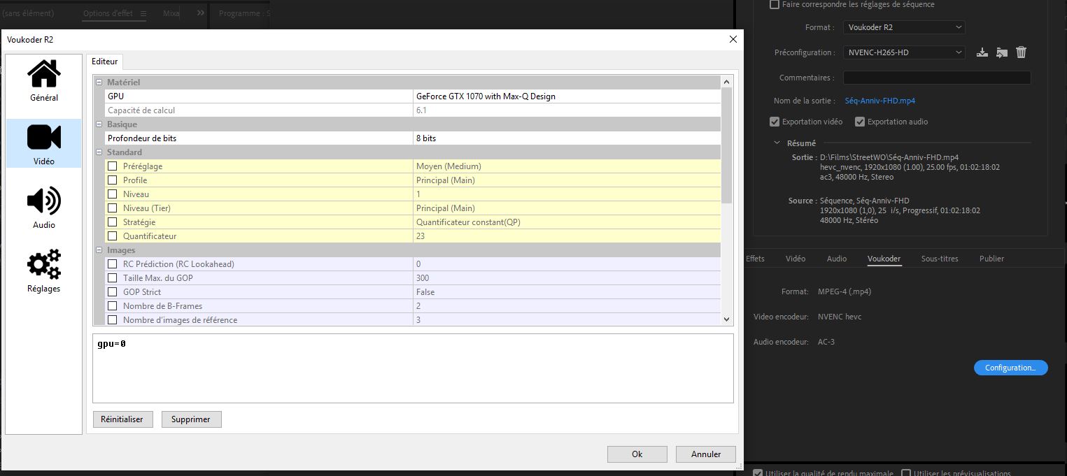Open the Format Voukoder R2 dropdown

coord(903,27)
